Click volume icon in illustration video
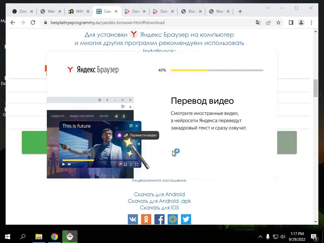This screenshot has height=243, width=324. click(69, 164)
